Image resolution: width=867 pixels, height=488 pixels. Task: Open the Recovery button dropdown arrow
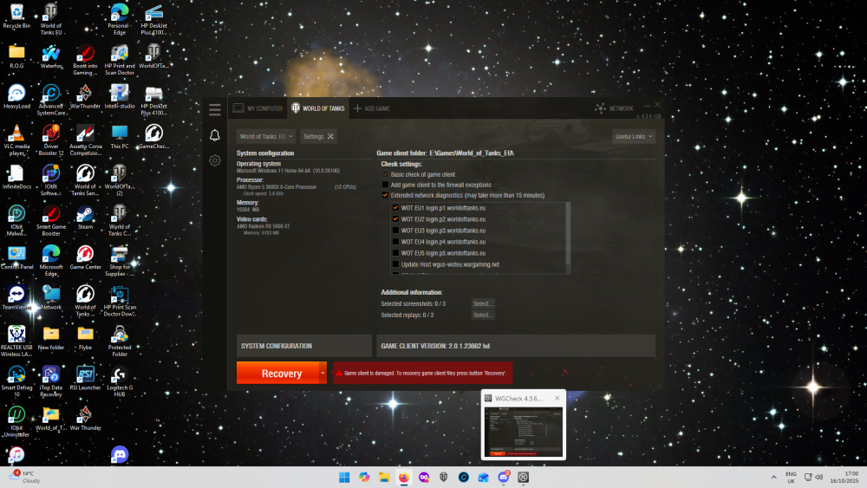pos(323,373)
